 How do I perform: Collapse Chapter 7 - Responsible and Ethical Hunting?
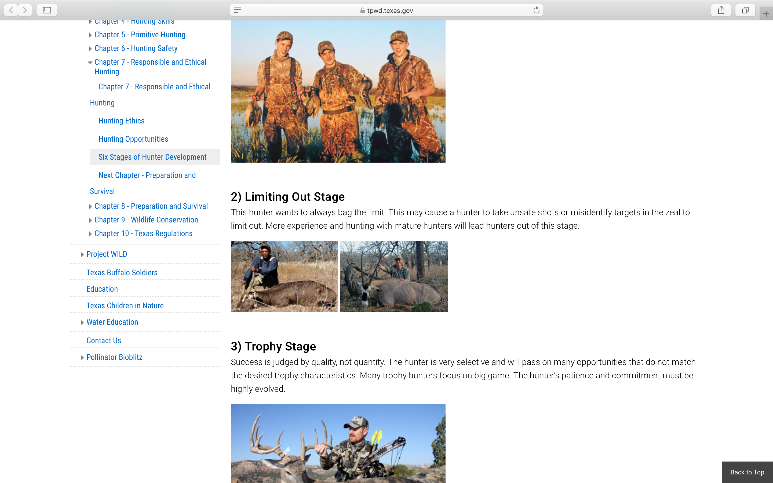tap(90, 63)
